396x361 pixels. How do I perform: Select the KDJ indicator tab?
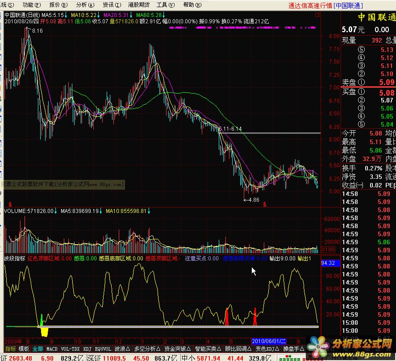tap(87, 349)
